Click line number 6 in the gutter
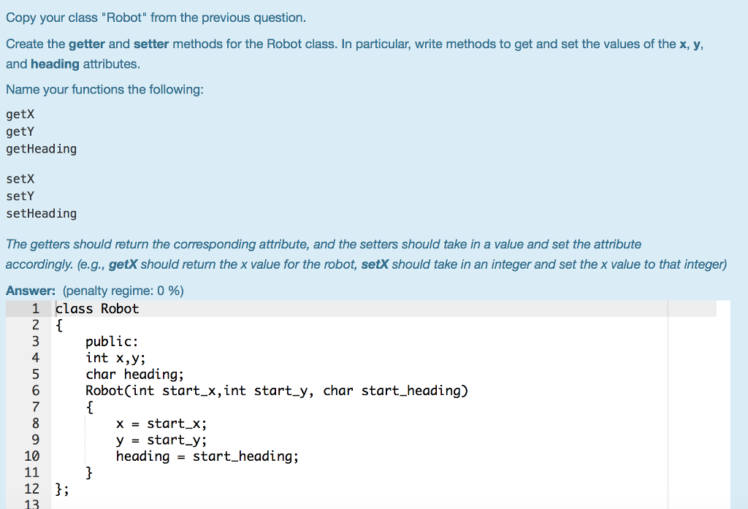 [34, 390]
